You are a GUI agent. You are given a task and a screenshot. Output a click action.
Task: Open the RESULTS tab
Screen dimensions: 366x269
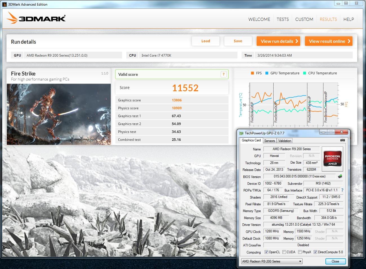coord(328,19)
